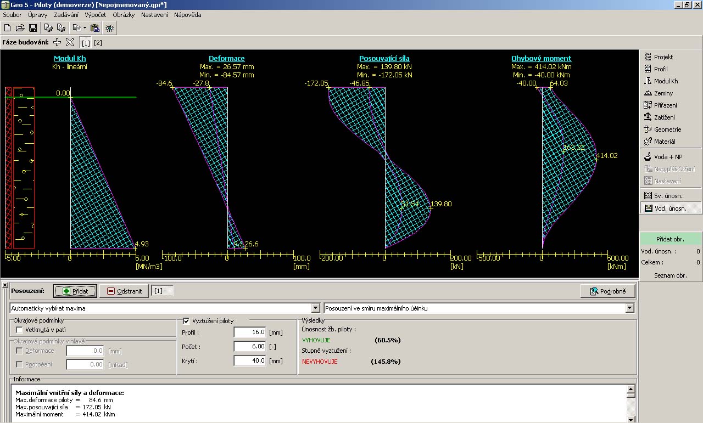
Task: Open the Výpočet menu
Action: click(96, 15)
